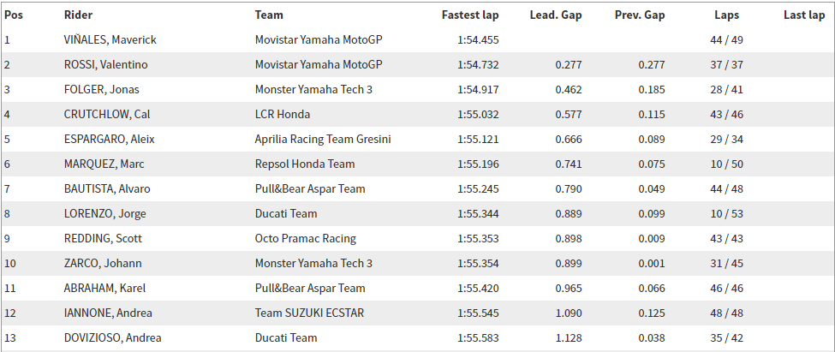Click Aprilia Racing Team Gresini team cell
This screenshot has width=835, height=352.
pyautogui.click(x=323, y=140)
